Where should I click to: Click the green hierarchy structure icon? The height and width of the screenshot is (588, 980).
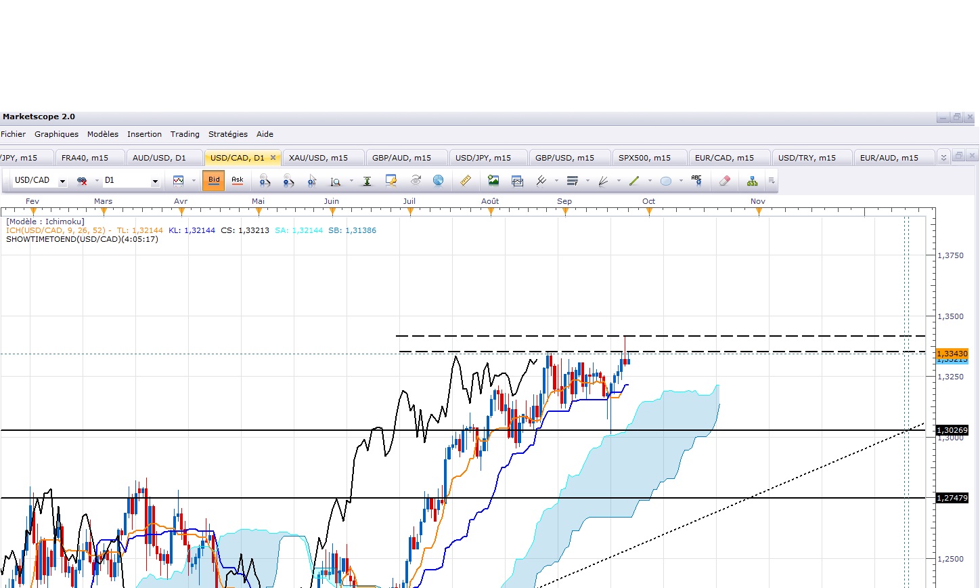pos(752,181)
